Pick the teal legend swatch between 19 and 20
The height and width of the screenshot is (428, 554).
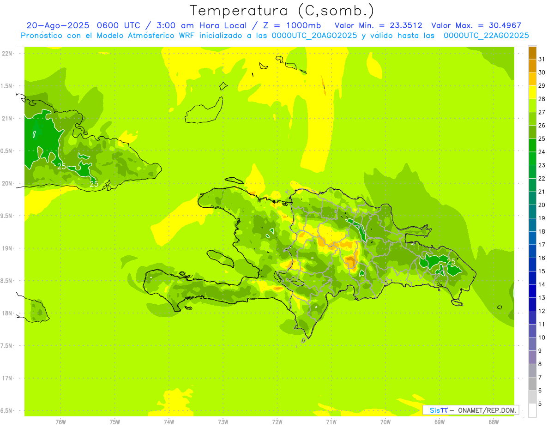[x=532, y=211]
